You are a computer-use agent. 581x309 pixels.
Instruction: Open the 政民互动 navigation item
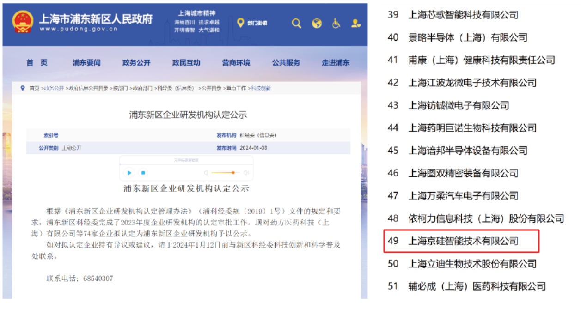(x=186, y=62)
